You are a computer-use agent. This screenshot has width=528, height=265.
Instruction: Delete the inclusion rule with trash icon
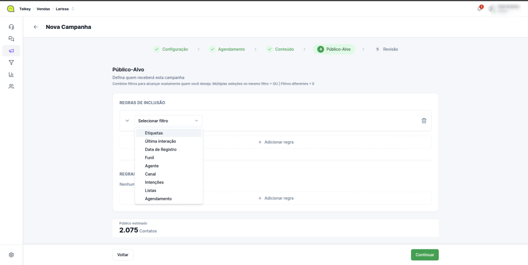coord(424,121)
